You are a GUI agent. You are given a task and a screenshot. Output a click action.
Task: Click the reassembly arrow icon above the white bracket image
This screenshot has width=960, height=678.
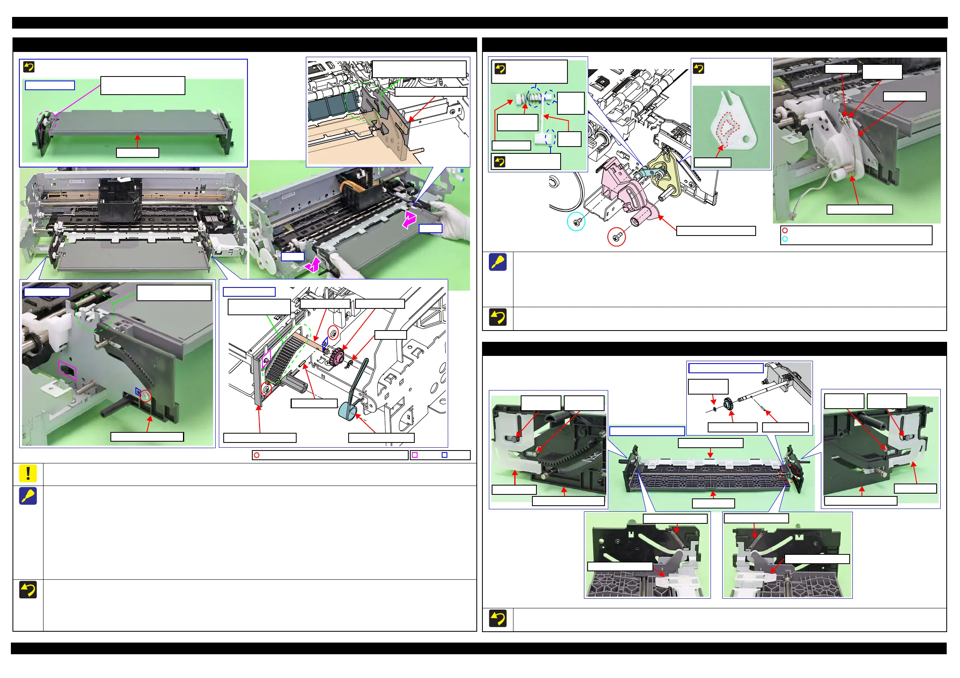pyautogui.click(x=699, y=68)
